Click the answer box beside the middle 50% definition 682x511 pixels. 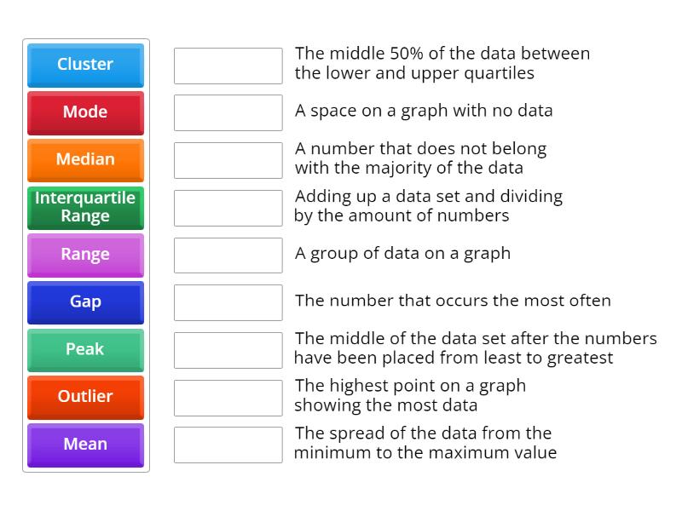[228, 65]
